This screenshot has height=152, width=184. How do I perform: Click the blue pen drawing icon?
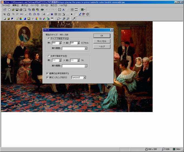click(x=80, y=14)
